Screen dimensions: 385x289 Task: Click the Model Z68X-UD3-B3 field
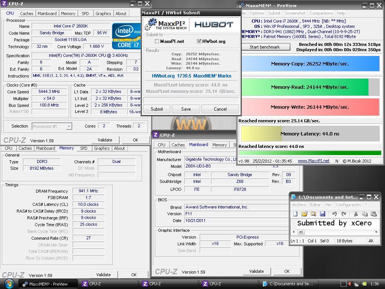pyautogui.click(x=220, y=166)
